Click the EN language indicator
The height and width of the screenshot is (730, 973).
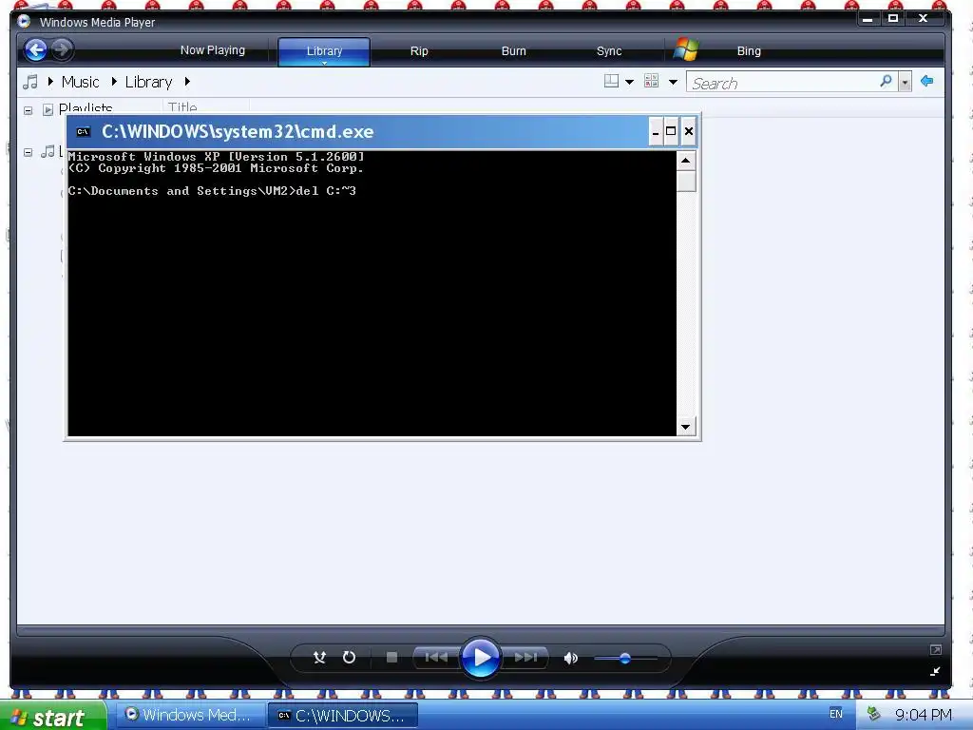point(836,714)
